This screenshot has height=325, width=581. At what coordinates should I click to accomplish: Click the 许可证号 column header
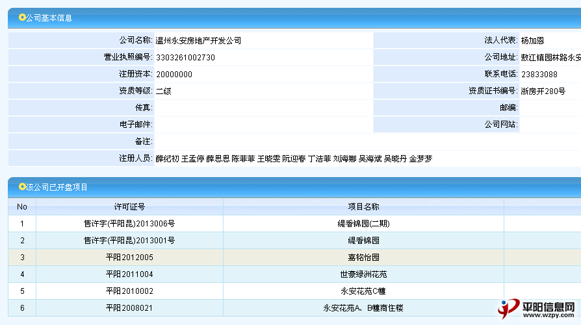[x=129, y=207]
